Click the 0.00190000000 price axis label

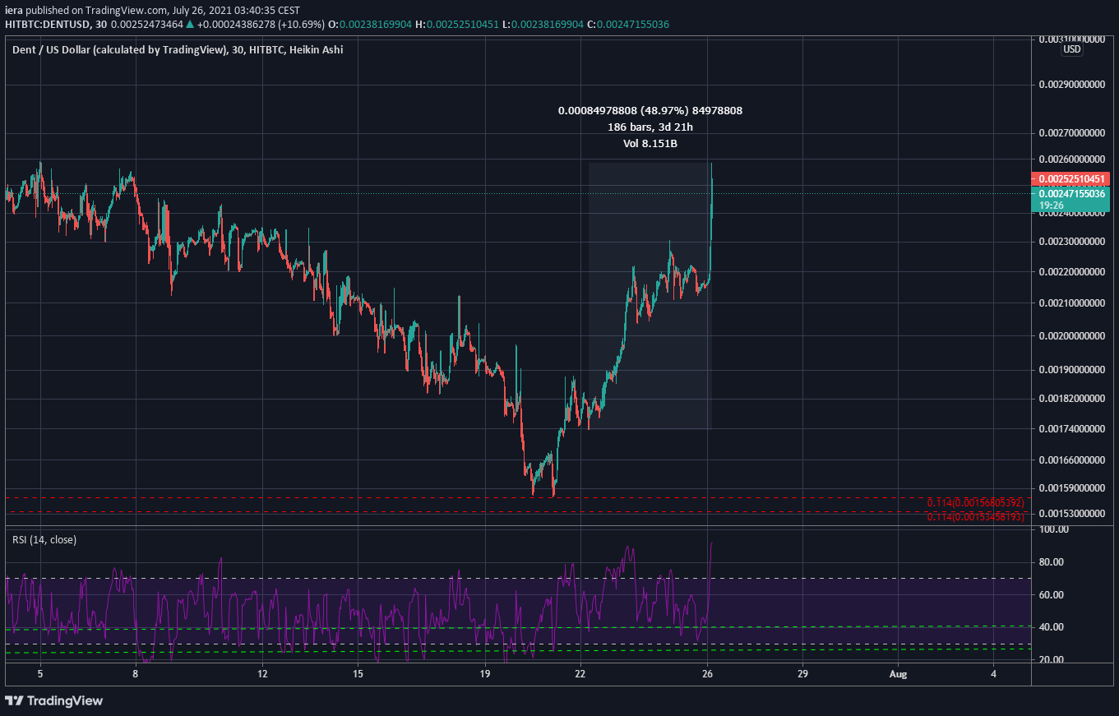[x=1072, y=370]
